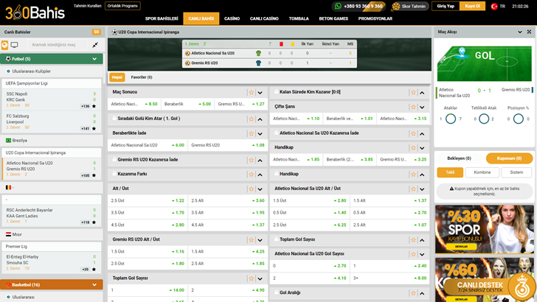Star the FC Salzburg vs Liverpool match
Image resolution: width=537 pixels, height=302 pixels.
click(94, 129)
